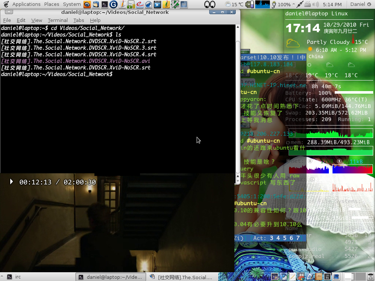
Task: Open the terminal Help menu
Action: click(x=95, y=20)
